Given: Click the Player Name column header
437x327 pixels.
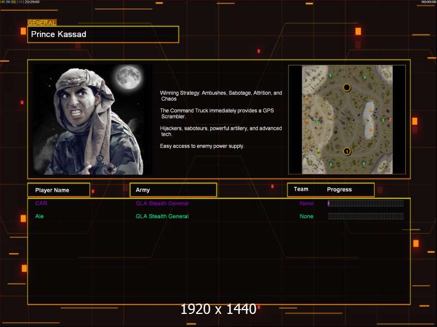Looking at the screenshot, I should pyautogui.click(x=58, y=190).
